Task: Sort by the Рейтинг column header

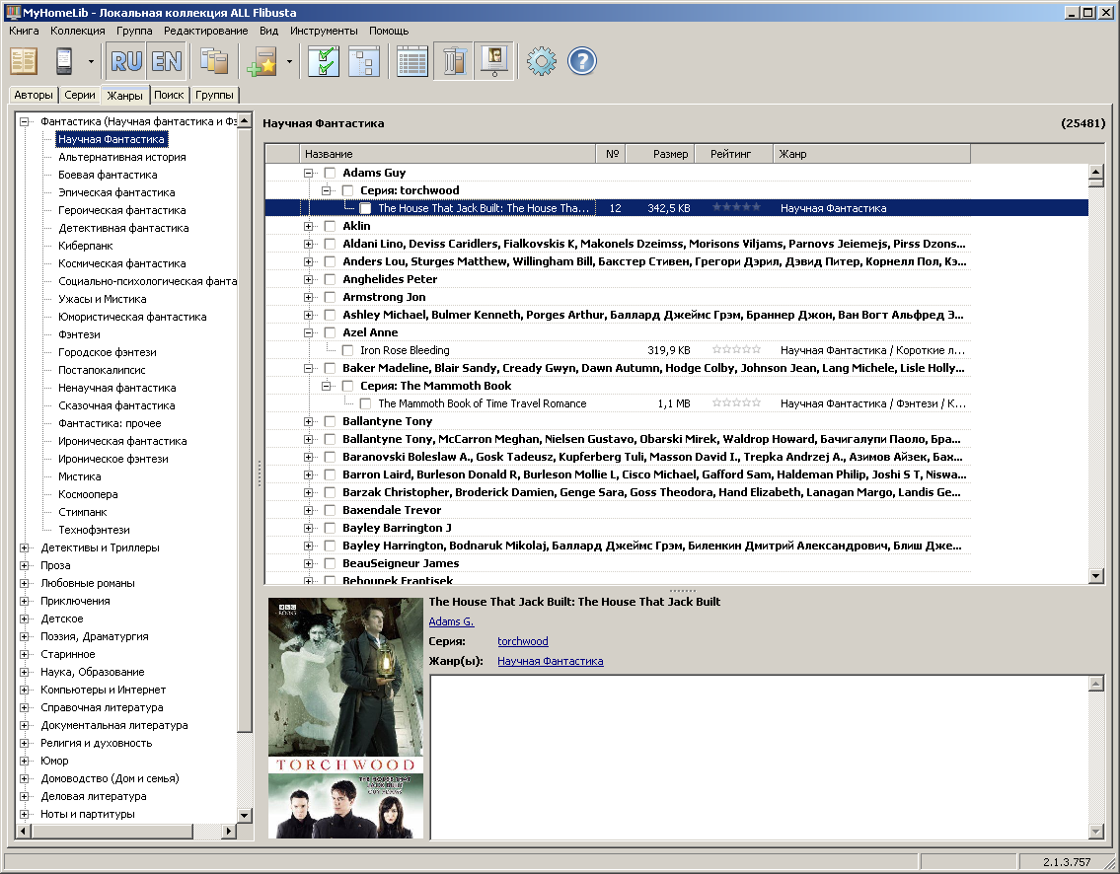Action: click(x=733, y=154)
